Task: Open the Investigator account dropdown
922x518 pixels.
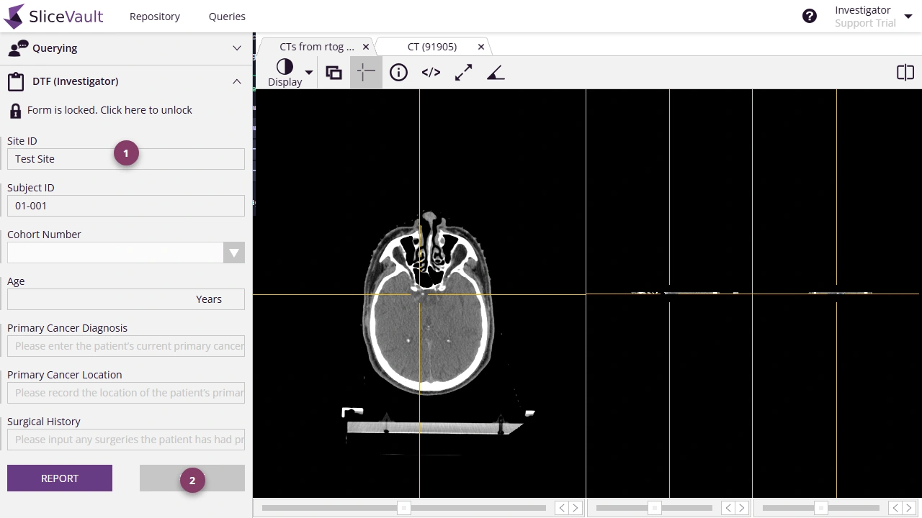Action: coord(908,15)
